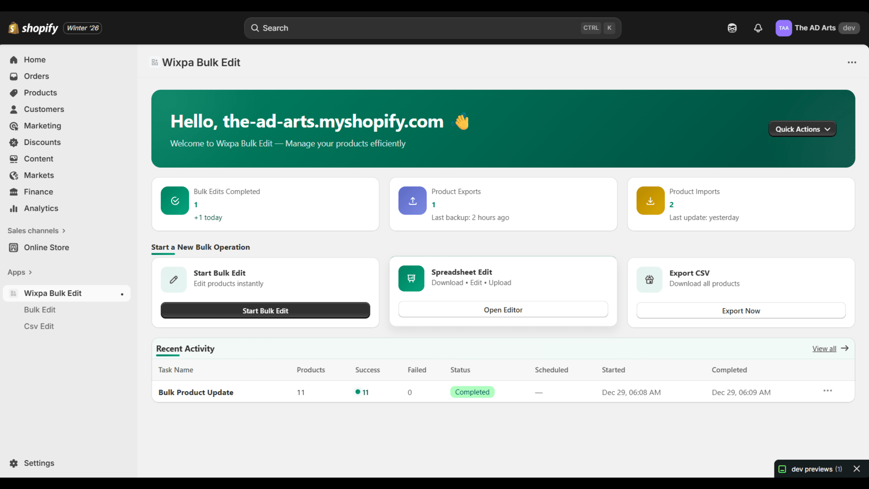Click the Completed time Dec 29, 06:09 AM
Viewport: 869px width, 489px height.
pos(741,392)
